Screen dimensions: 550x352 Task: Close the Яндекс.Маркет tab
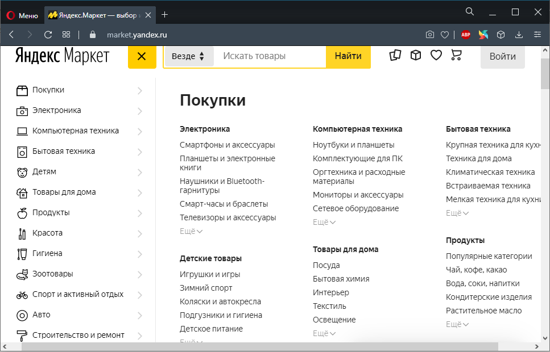point(148,15)
